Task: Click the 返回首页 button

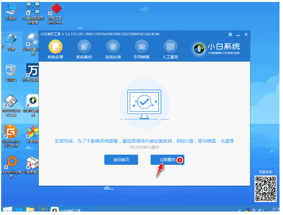Action: coord(121,160)
